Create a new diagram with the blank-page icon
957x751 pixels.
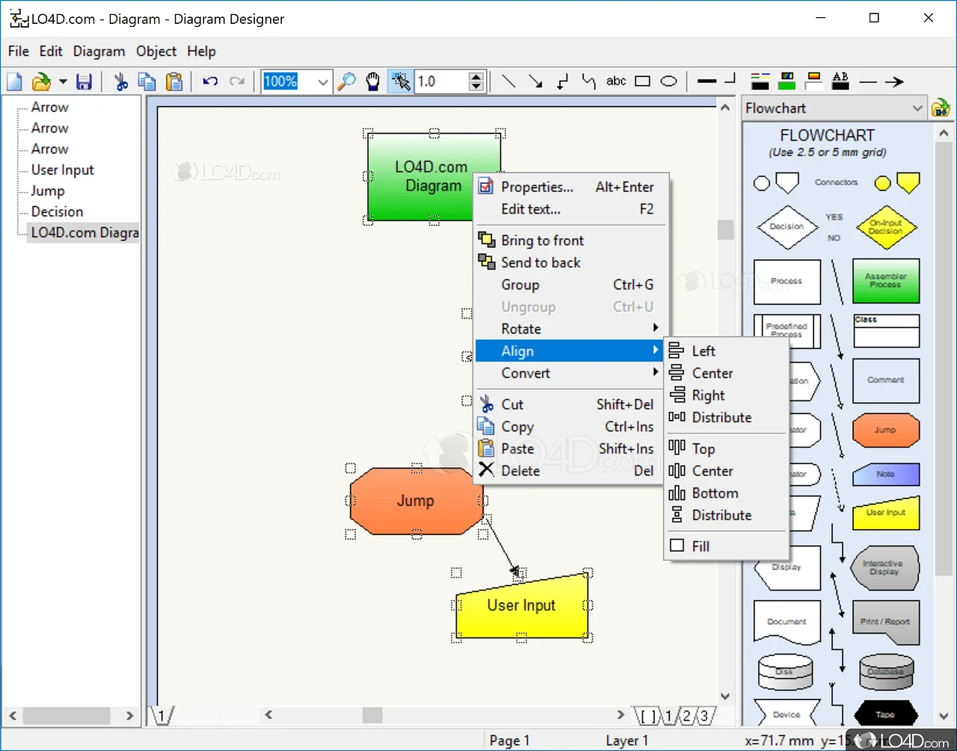coord(14,81)
